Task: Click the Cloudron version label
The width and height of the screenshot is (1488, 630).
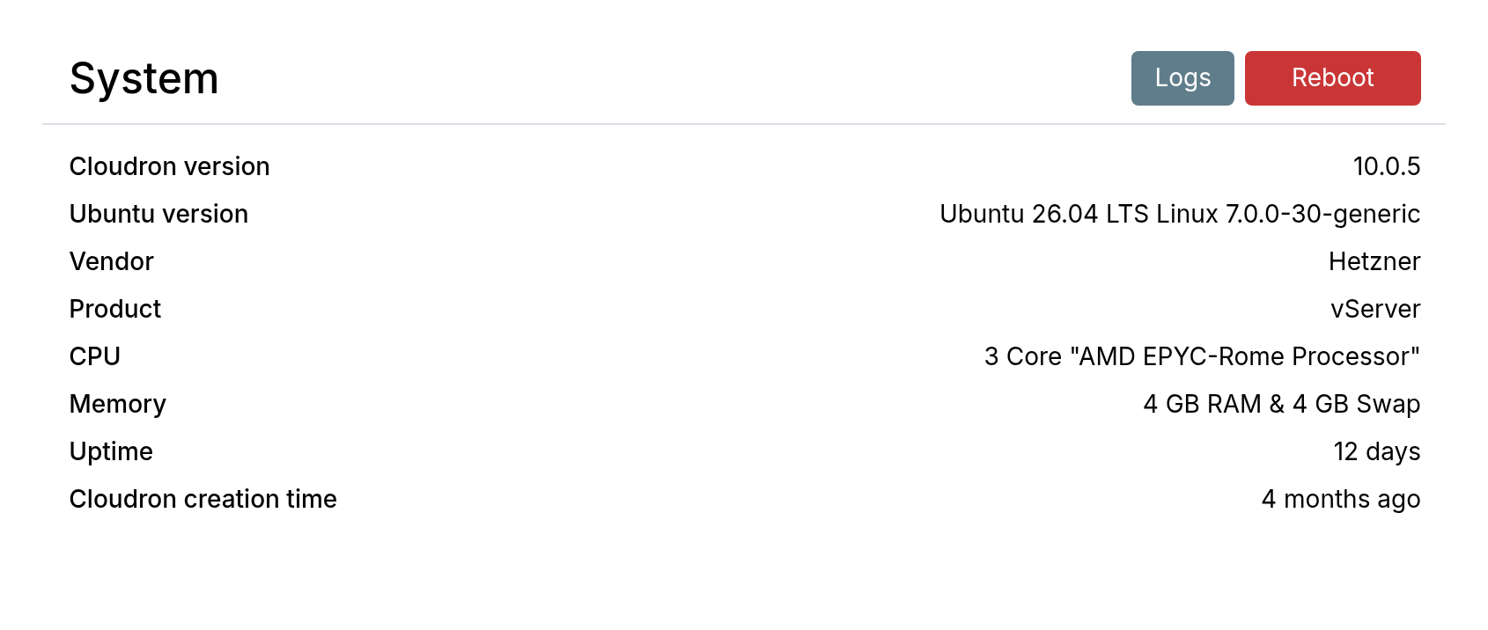Action: coord(170,166)
